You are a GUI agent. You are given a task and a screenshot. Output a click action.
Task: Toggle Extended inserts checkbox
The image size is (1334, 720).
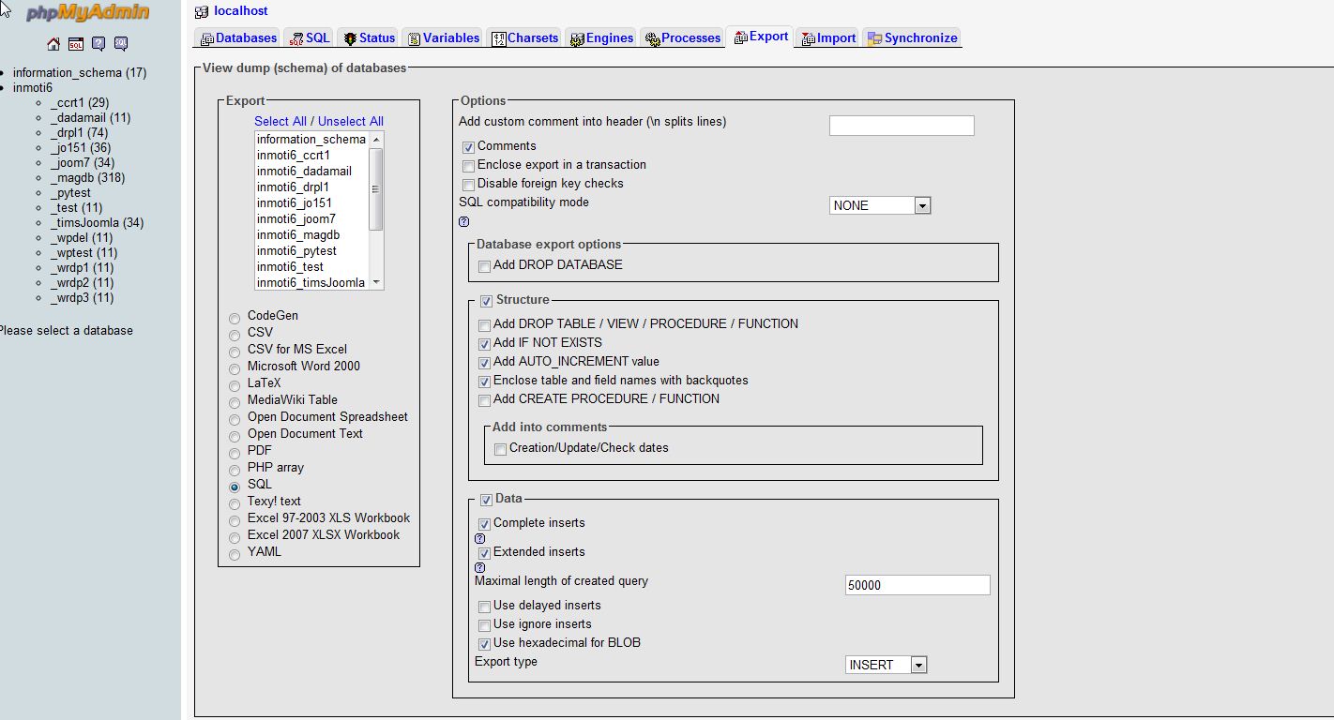tap(484, 553)
